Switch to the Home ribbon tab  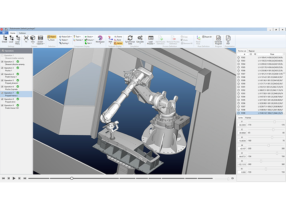[13, 33]
